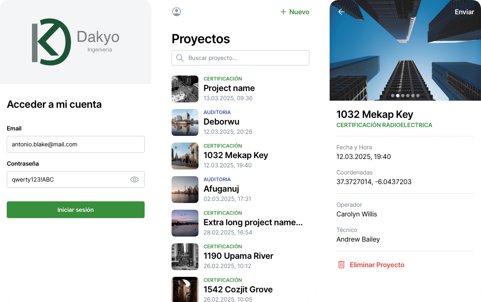
Task: Open the 1032 Mekap Key list item
Action: [240, 156]
